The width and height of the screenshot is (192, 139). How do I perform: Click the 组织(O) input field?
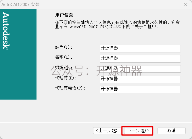[140, 69]
